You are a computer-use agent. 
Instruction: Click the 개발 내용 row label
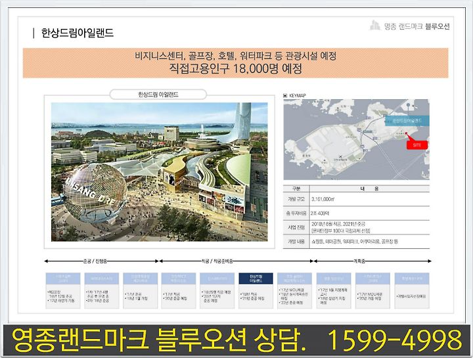point(296,242)
